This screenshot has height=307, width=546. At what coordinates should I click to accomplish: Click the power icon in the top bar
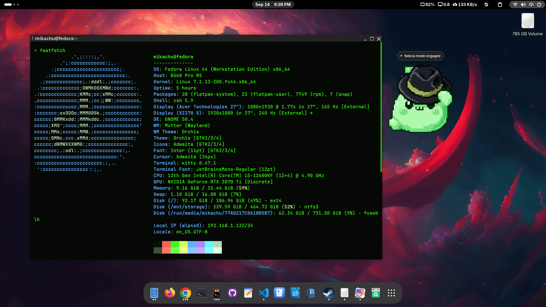539,5
